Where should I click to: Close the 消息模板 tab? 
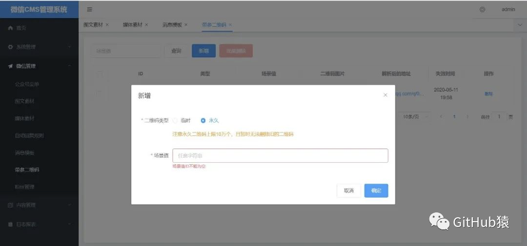[186, 25]
